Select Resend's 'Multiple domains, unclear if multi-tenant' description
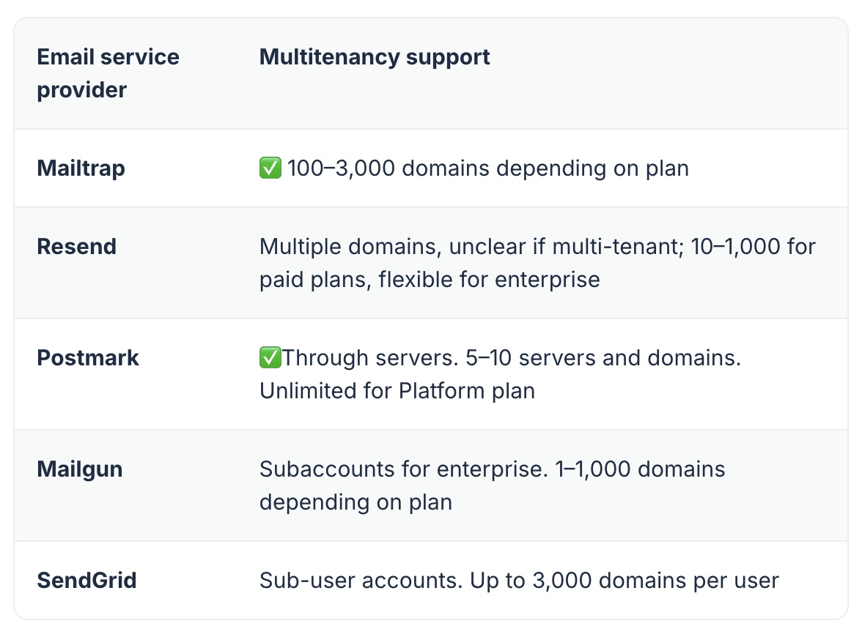This screenshot has width=862, height=637. [x=538, y=263]
